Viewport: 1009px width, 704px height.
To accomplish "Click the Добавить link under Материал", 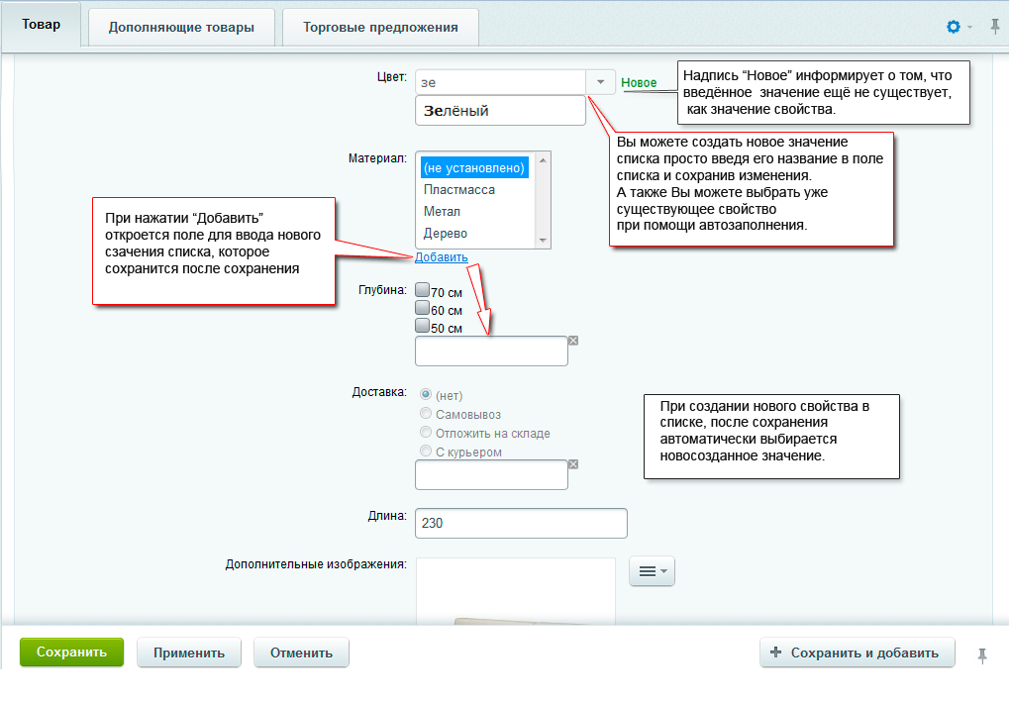I will (442, 257).
